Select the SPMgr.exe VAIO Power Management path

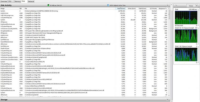click(x=43, y=33)
